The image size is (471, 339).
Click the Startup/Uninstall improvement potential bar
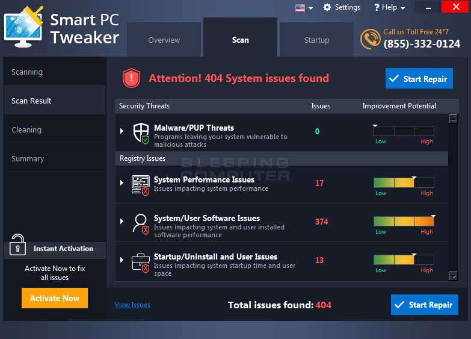pyautogui.click(x=404, y=260)
